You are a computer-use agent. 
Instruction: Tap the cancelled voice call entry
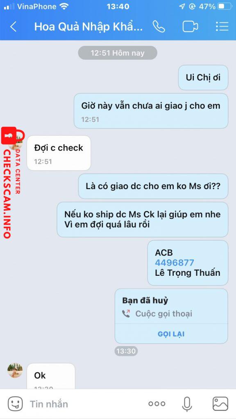(171, 316)
